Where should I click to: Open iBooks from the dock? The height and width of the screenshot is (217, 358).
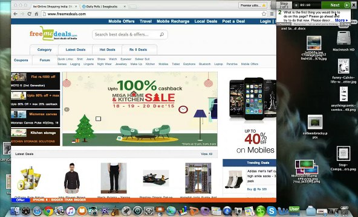[x=82, y=211]
